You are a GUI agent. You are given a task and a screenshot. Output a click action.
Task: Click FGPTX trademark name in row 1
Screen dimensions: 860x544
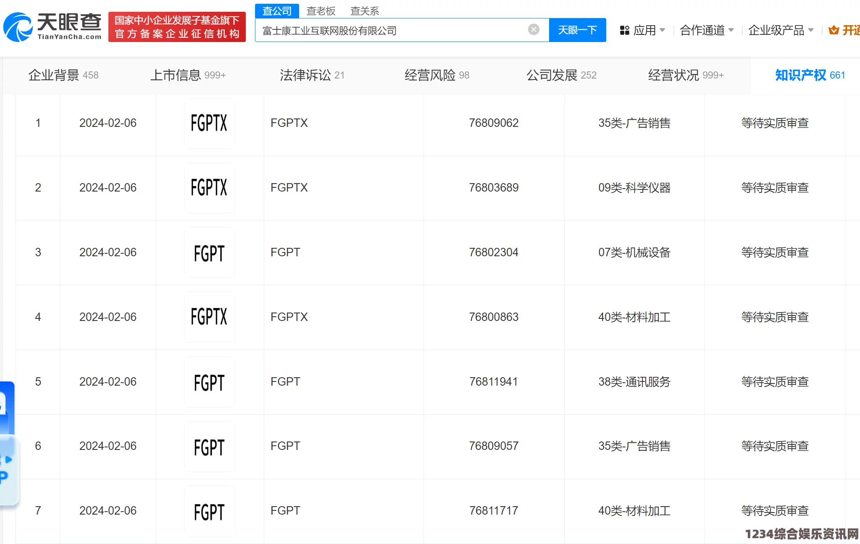click(289, 123)
